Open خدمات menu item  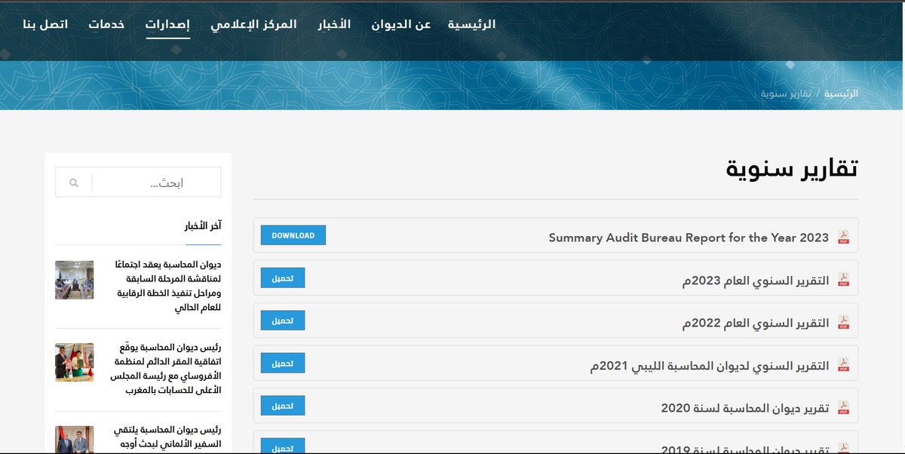[x=107, y=24]
